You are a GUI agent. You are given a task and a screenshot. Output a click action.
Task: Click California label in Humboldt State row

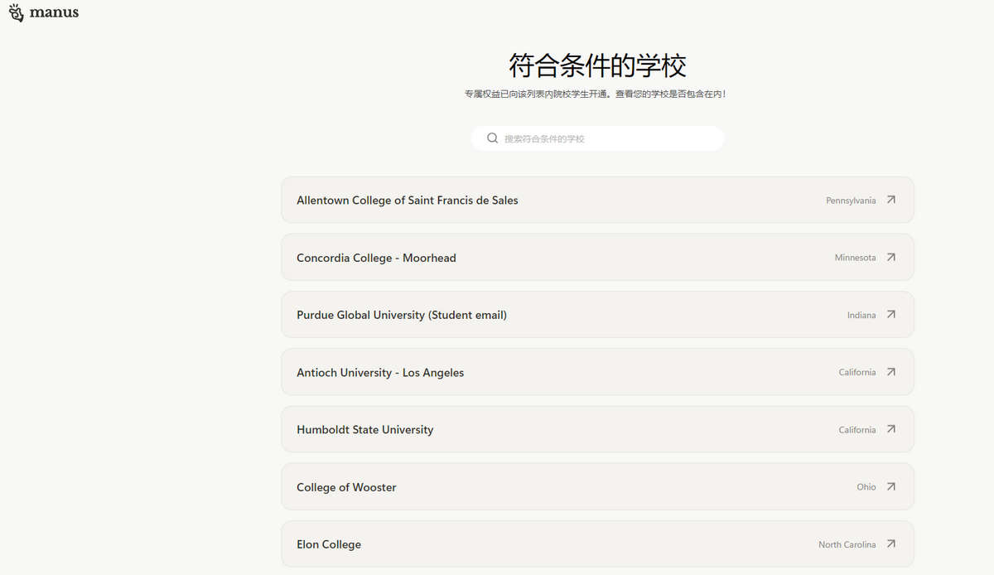click(857, 430)
